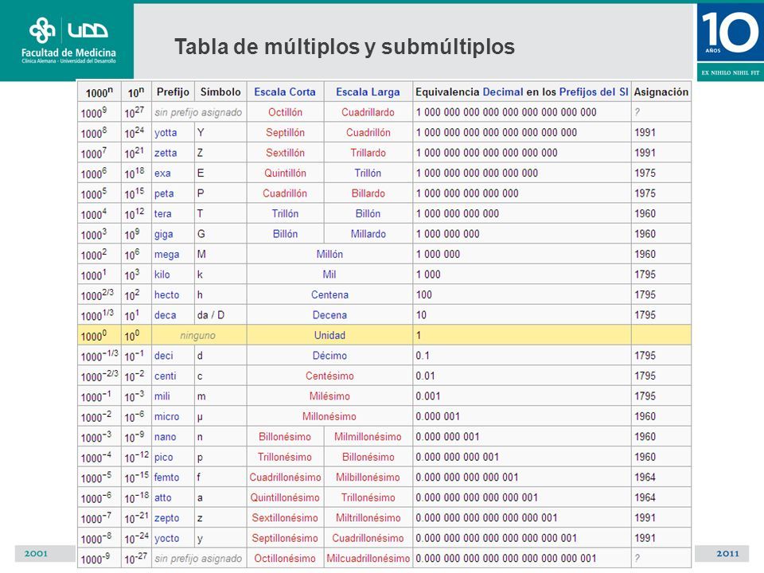Click the slide title Tabla de múltiplos y submúltiplos
The image size is (764, 573).
tap(345, 47)
